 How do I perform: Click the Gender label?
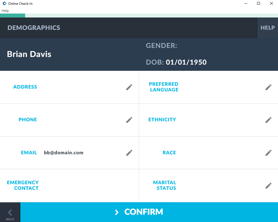click(x=161, y=46)
